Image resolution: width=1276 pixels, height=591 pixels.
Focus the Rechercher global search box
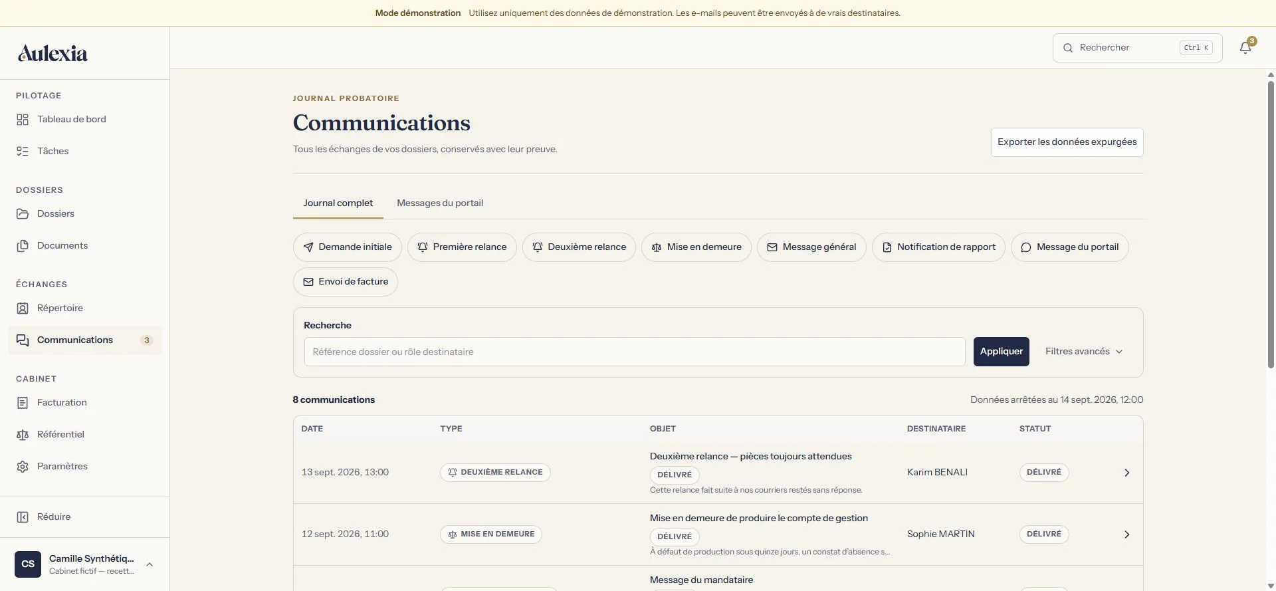tap(1138, 48)
